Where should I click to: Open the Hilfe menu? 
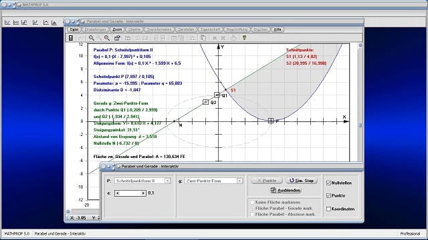coord(278,29)
